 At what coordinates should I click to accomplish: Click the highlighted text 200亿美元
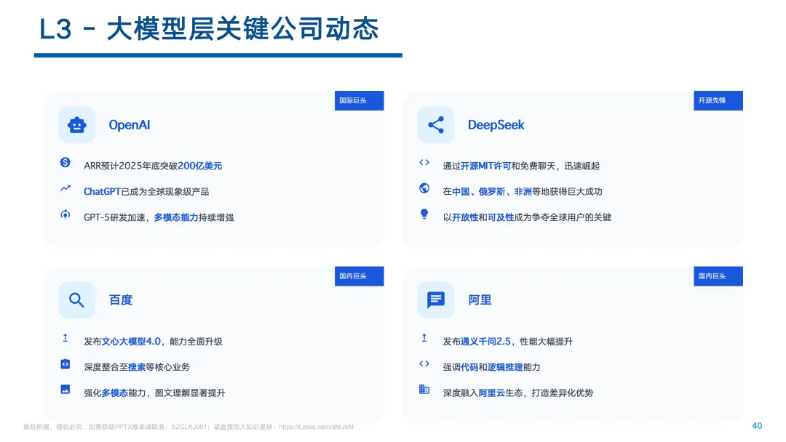click(199, 166)
